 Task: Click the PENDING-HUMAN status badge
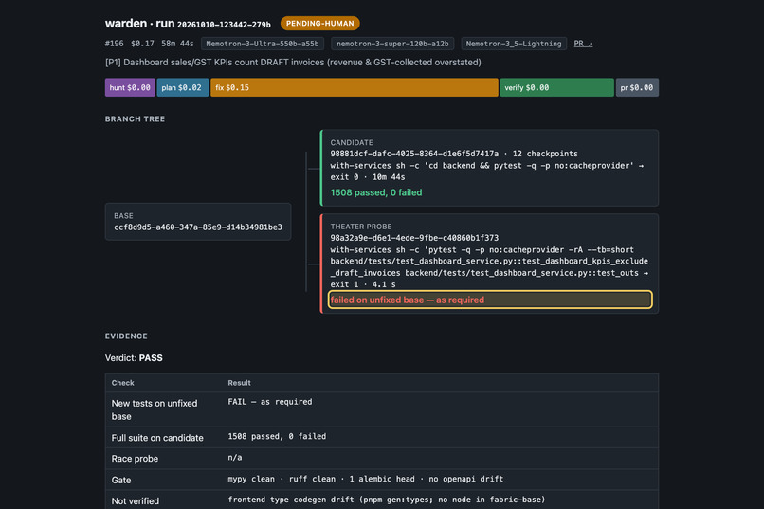319,24
